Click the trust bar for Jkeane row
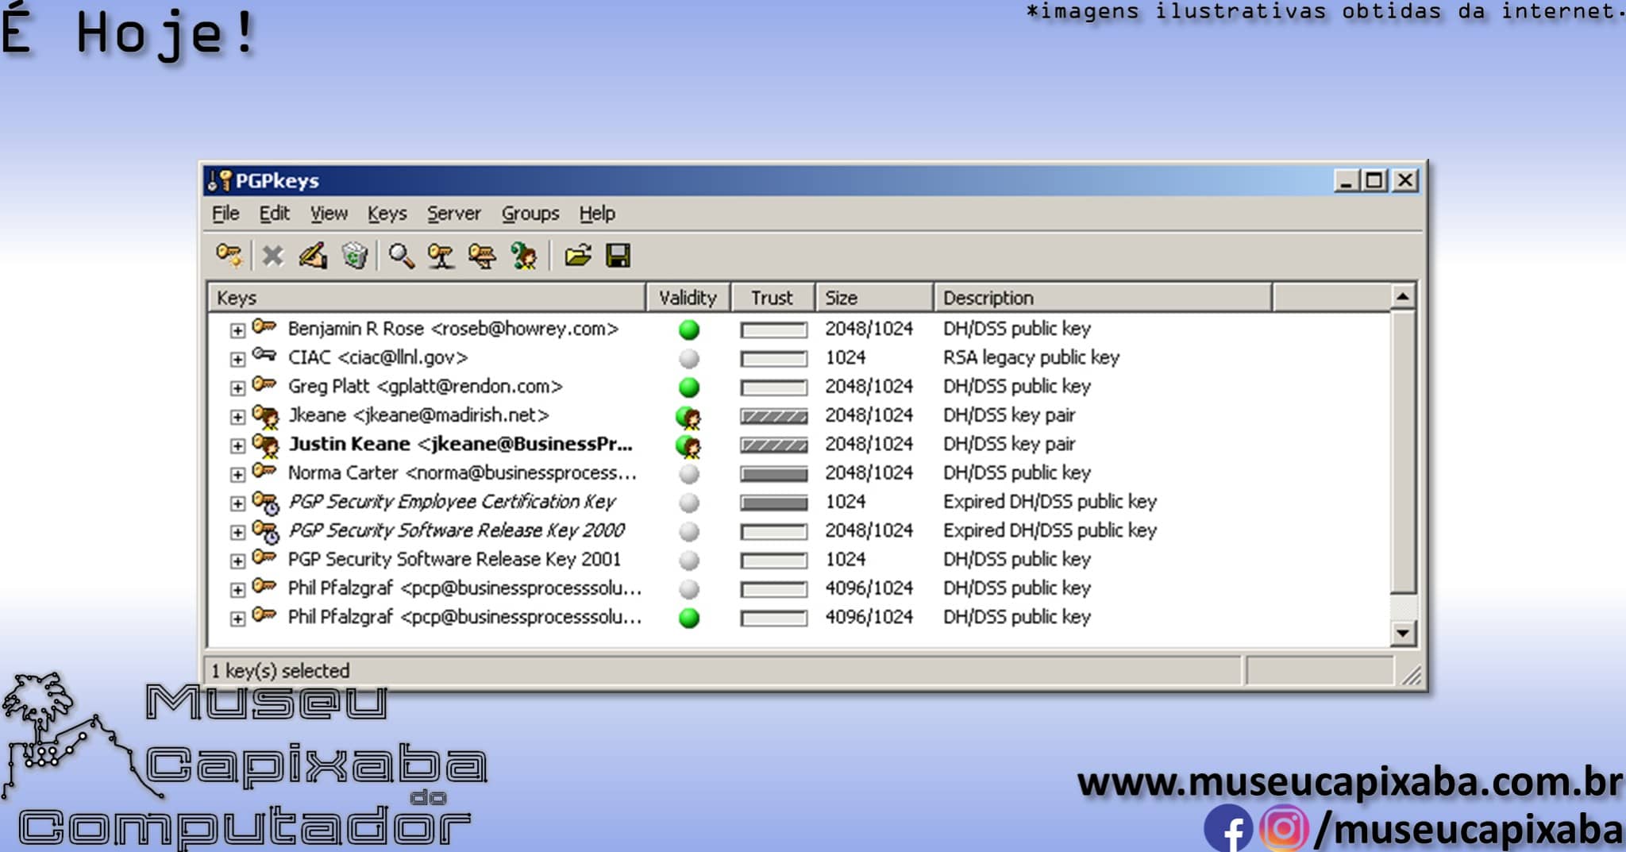1626x852 pixels. [x=773, y=416]
